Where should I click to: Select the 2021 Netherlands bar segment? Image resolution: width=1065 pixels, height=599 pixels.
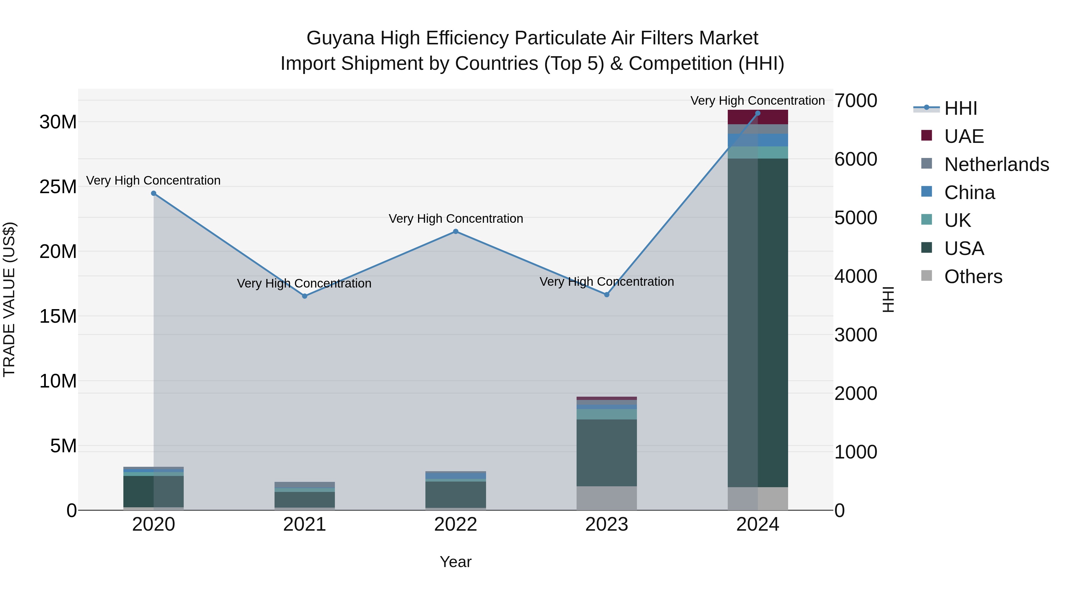coord(305,485)
